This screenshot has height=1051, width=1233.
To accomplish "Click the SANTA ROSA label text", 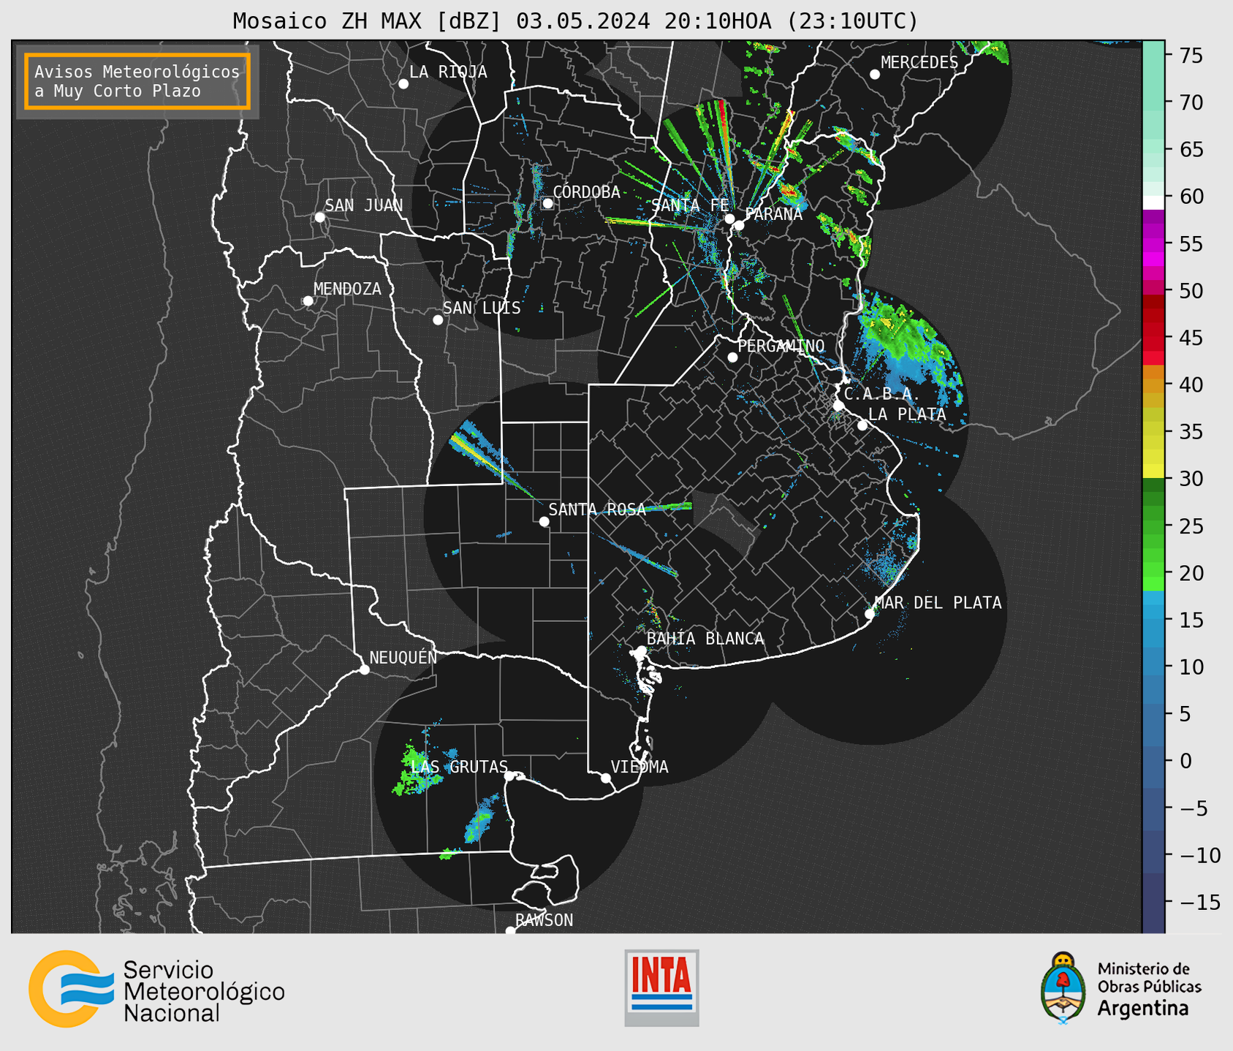I will pos(597,509).
